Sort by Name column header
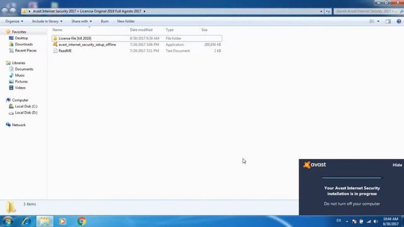Image resolution: width=404 pixels, height=227 pixels. point(57,30)
